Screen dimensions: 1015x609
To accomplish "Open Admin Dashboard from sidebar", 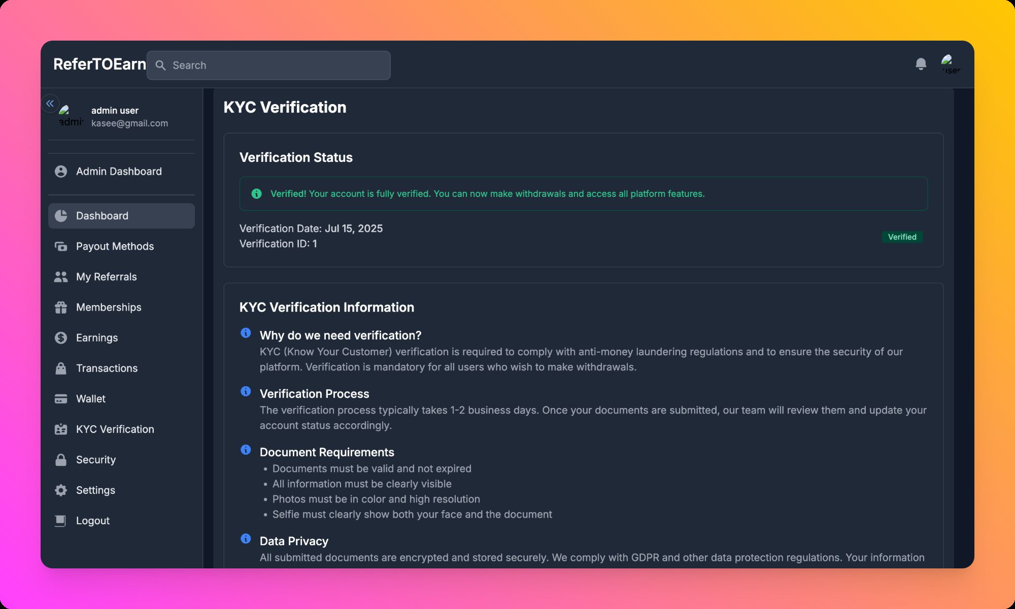I will point(119,172).
